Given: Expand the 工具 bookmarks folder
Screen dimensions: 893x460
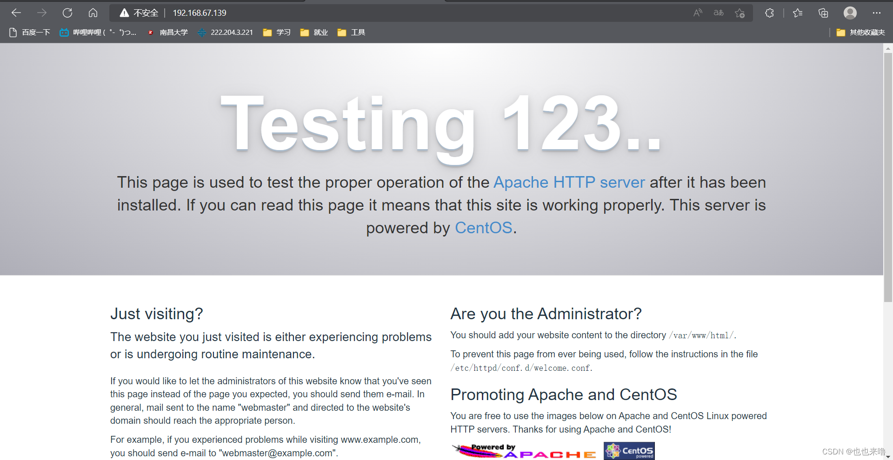Looking at the screenshot, I should pyautogui.click(x=351, y=33).
